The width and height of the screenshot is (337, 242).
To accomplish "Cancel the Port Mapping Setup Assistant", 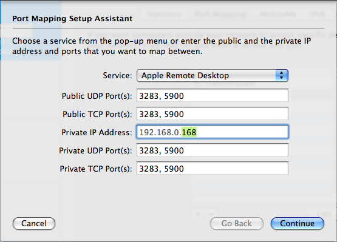I will (x=34, y=224).
